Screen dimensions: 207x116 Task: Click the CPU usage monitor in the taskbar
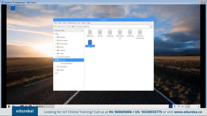click(188, 106)
